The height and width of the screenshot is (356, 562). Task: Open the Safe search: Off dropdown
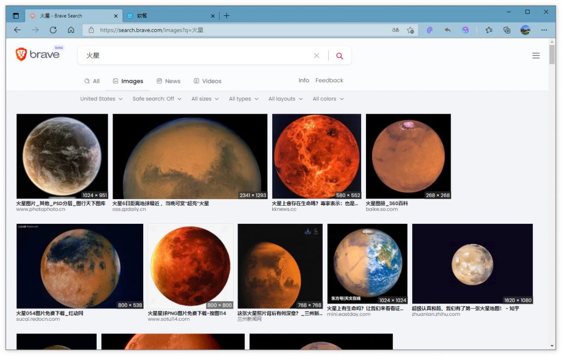[x=157, y=99]
